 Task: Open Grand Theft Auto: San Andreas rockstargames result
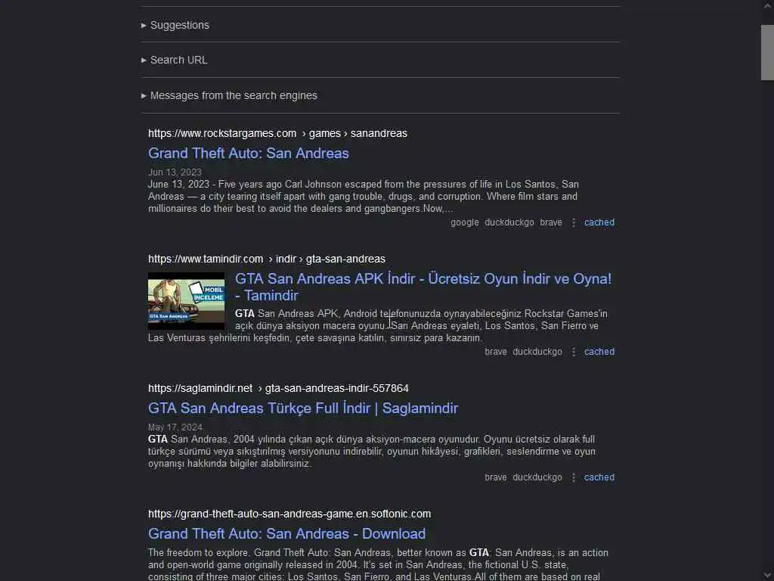pos(248,153)
